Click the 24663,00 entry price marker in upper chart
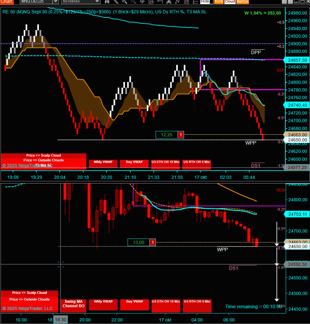This screenshot has width=310, height=324. (297, 135)
